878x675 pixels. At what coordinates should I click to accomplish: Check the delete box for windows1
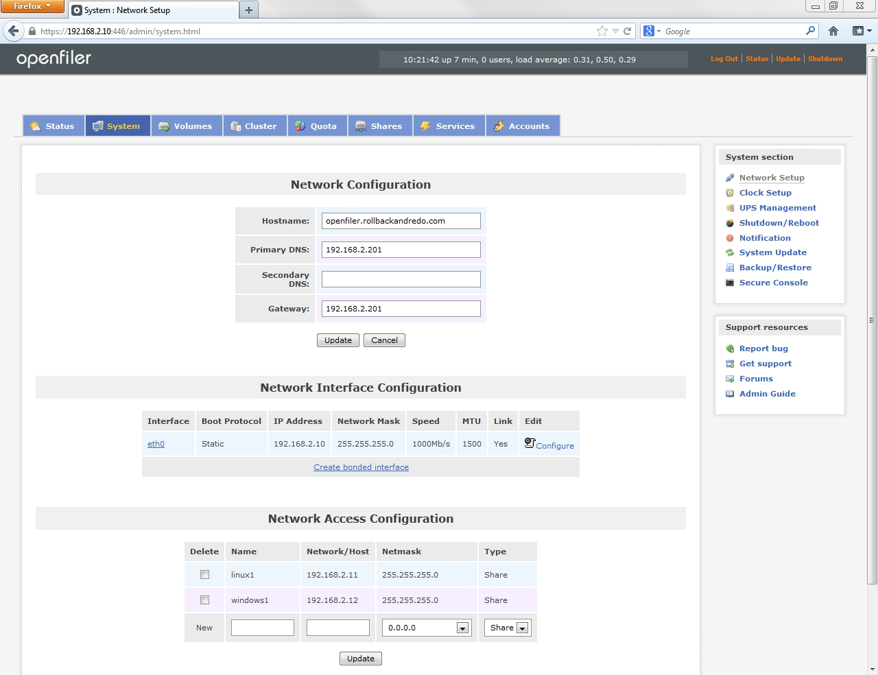pos(204,600)
